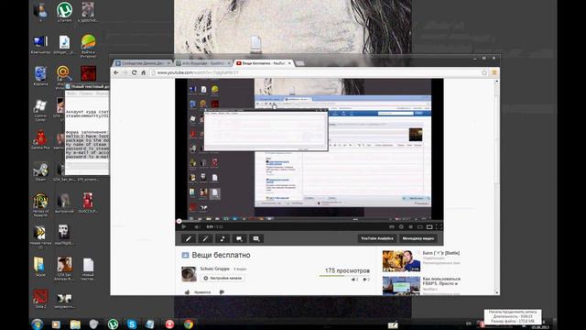Open the YouTube video info edit pencil
Viewport: 586px width, 330px height.
pos(189,238)
